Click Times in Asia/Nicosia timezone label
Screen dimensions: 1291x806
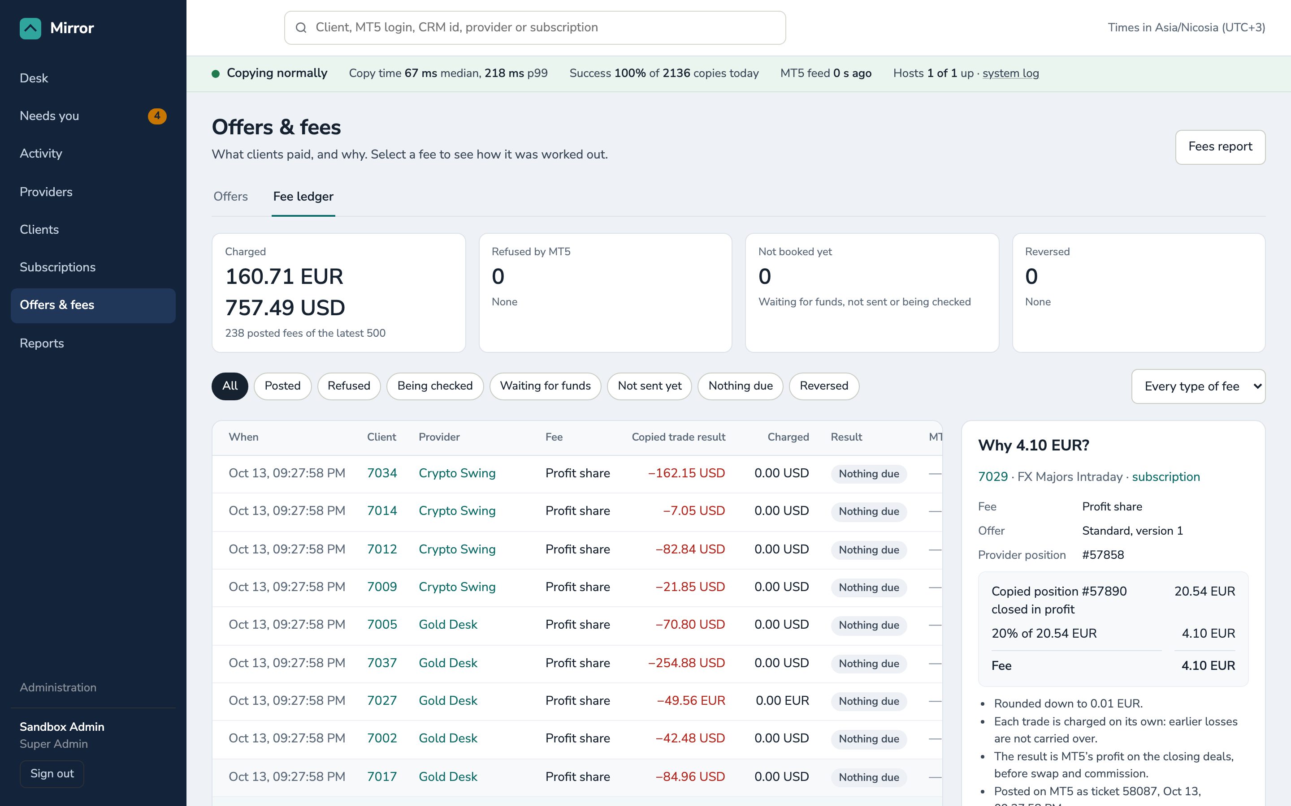click(1187, 28)
